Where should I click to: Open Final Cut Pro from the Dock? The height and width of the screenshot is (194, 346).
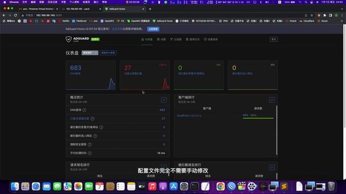coord(242,186)
